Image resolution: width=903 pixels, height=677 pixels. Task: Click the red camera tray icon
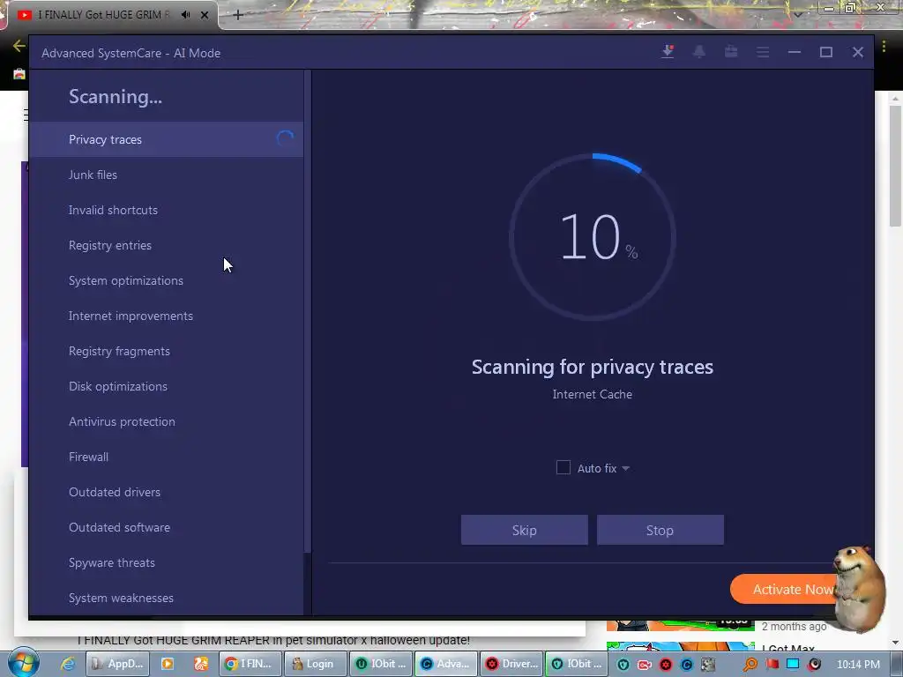click(645, 665)
